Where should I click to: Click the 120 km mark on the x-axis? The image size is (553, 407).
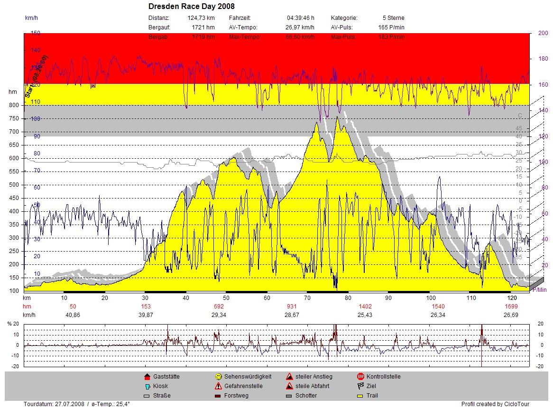pyautogui.click(x=512, y=298)
